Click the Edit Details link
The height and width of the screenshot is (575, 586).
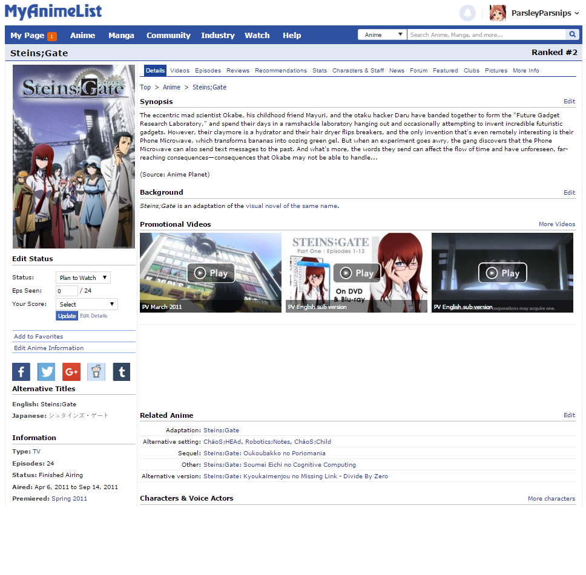93,316
